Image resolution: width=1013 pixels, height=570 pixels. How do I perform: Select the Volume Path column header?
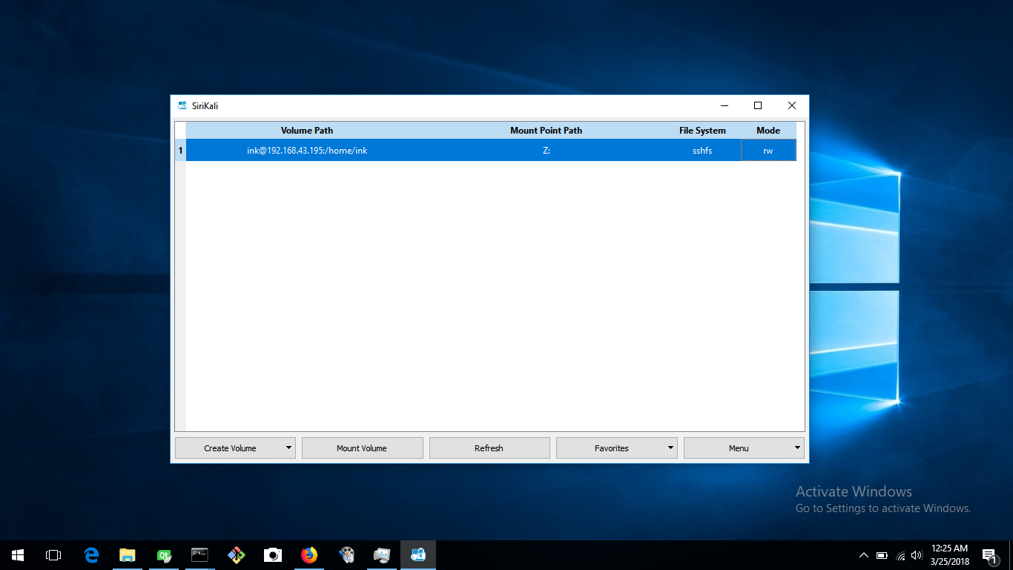[x=307, y=131]
